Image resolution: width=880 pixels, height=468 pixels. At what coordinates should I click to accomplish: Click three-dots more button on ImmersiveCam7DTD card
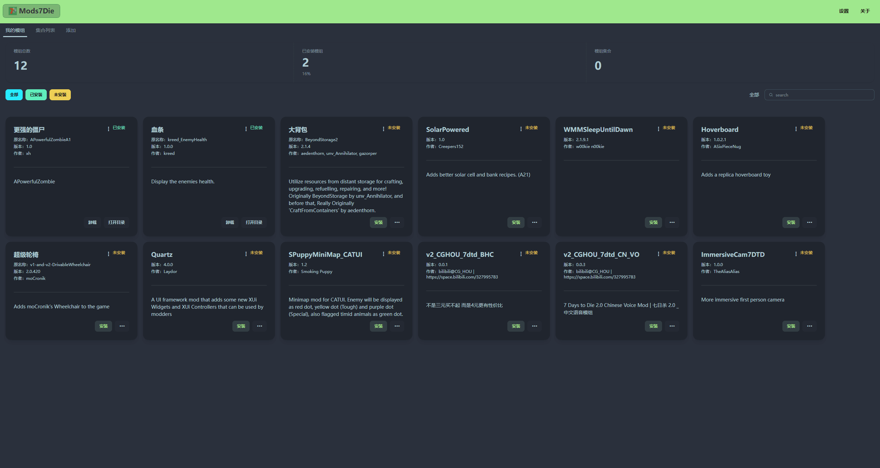810,326
